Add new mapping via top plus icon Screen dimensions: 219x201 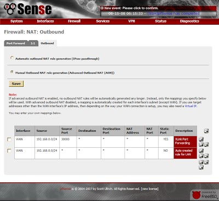[x=206, y=131]
